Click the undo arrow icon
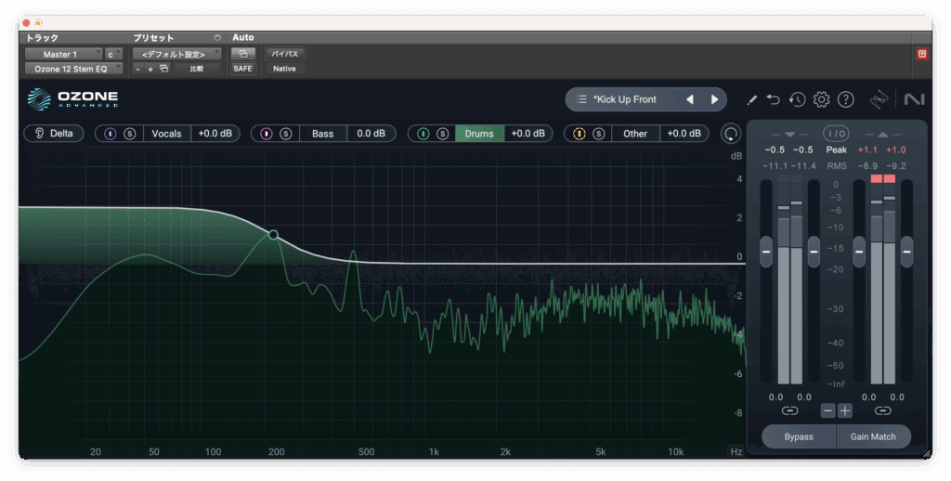The height and width of the screenshot is (481, 951). tap(774, 99)
